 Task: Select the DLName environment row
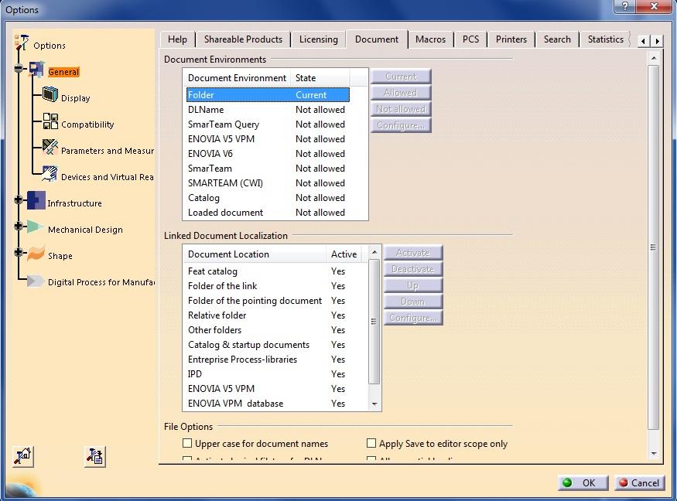pos(268,110)
